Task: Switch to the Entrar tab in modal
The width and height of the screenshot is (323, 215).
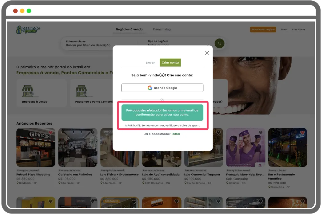Action: pyautogui.click(x=150, y=63)
